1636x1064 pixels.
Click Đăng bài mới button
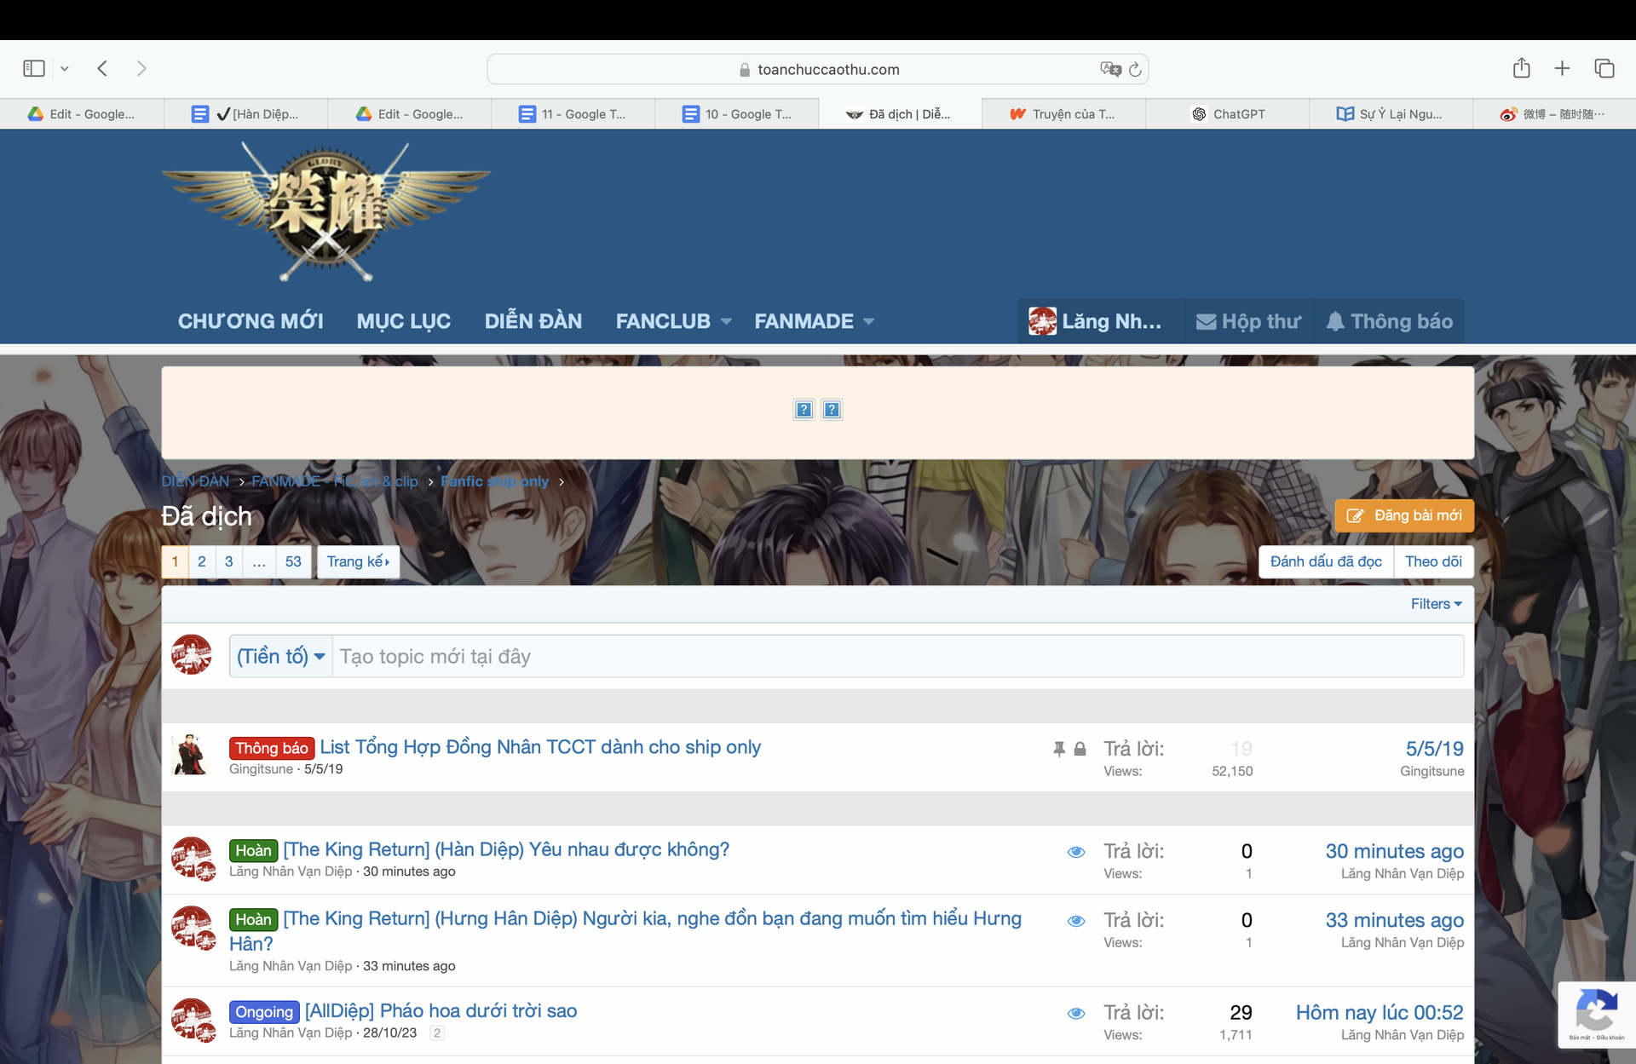click(x=1404, y=515)
